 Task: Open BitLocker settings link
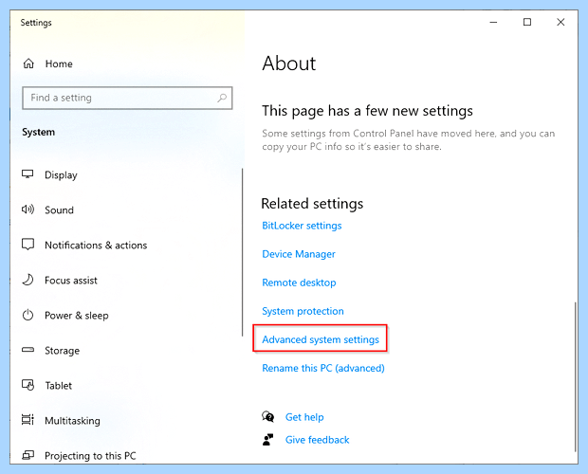coord(302,226)
